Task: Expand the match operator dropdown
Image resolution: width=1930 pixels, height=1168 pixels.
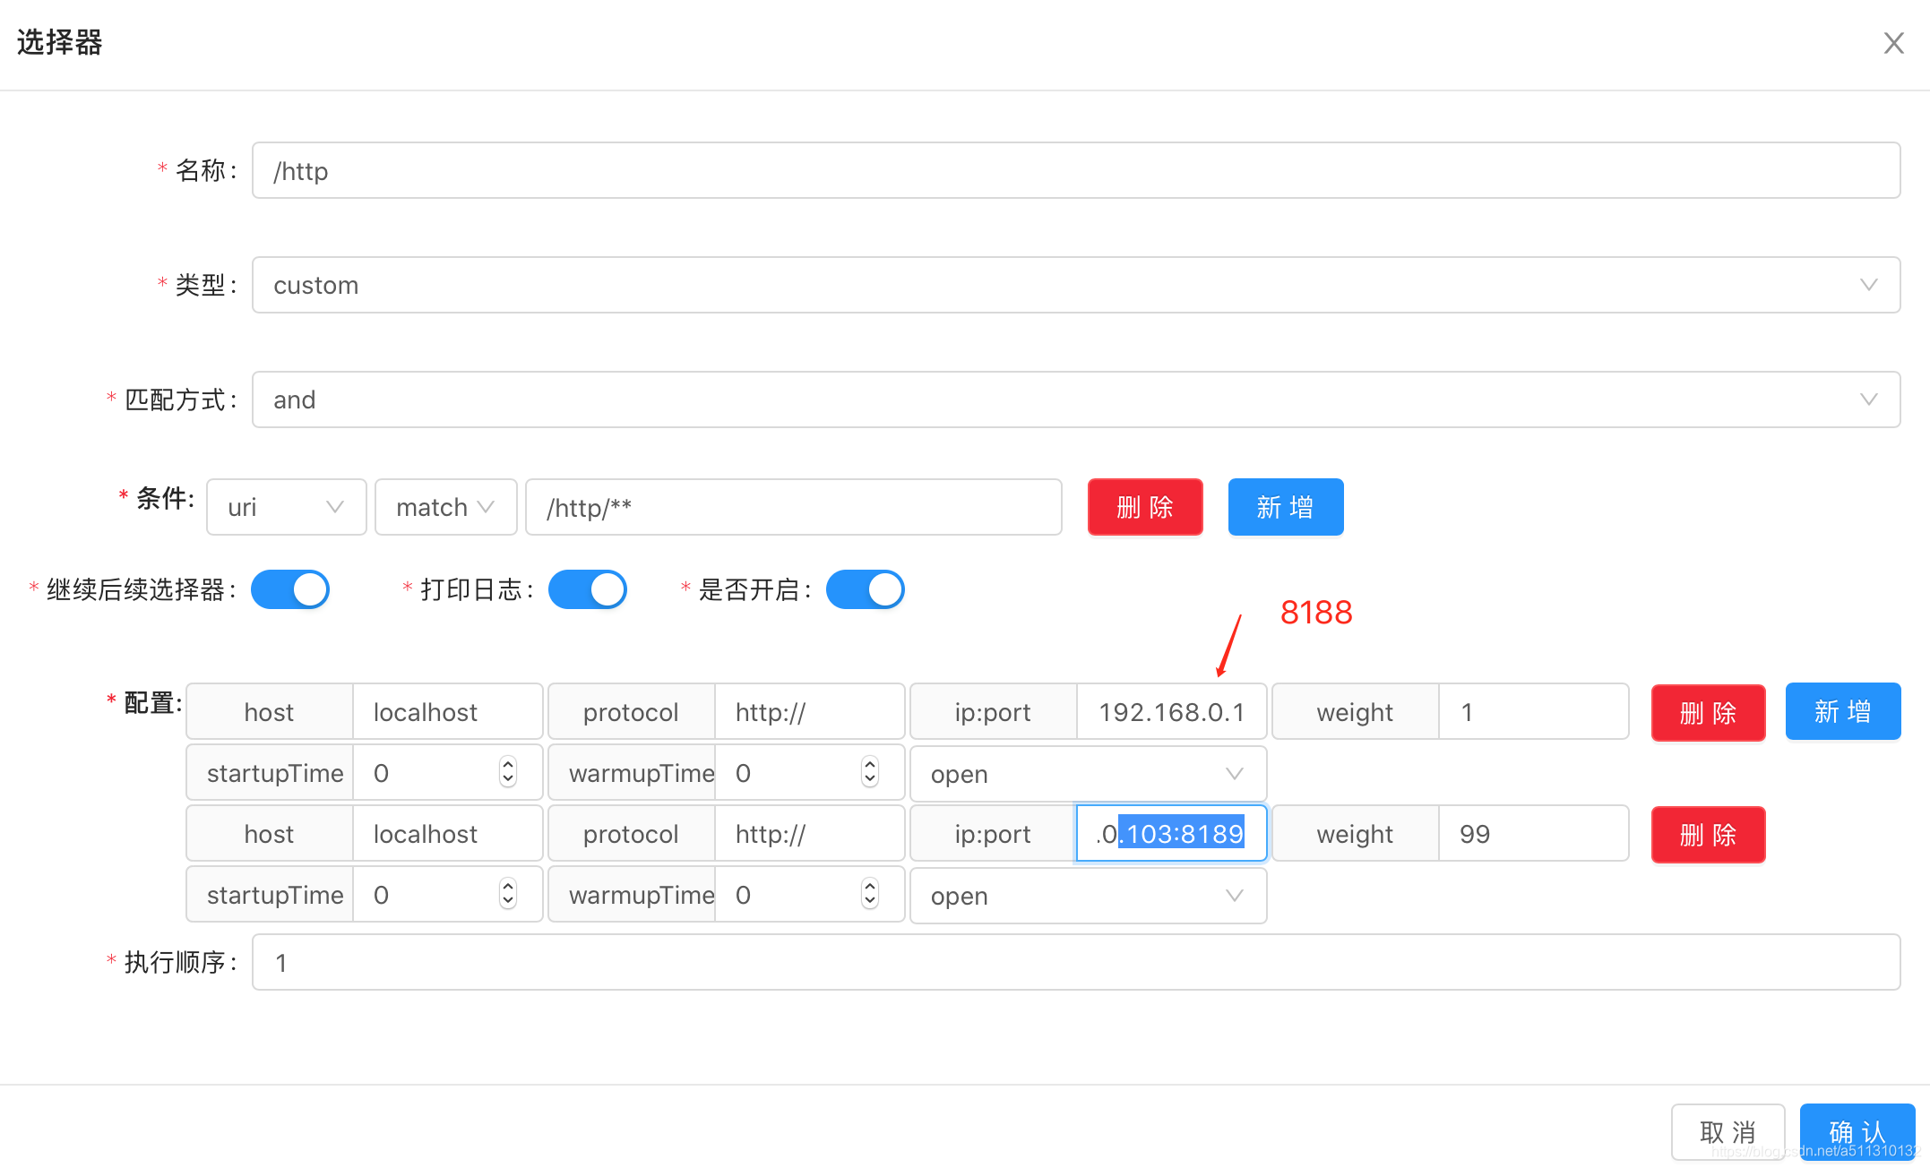Action: click(445, 507)
